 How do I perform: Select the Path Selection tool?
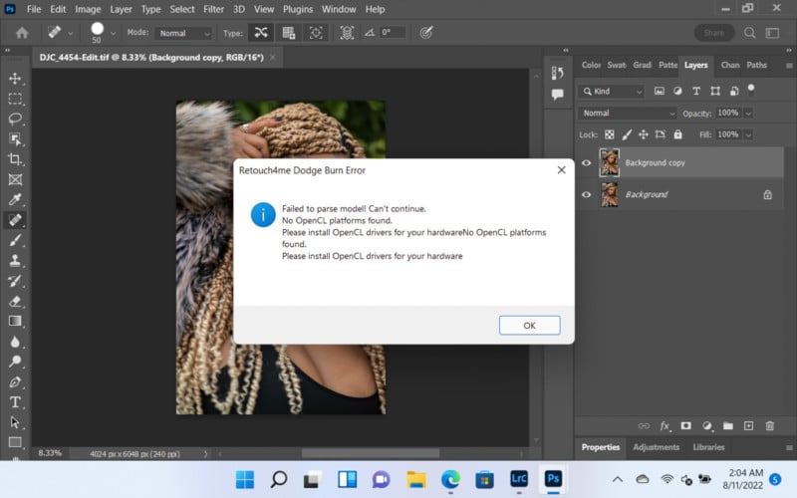tap(15, 422)
